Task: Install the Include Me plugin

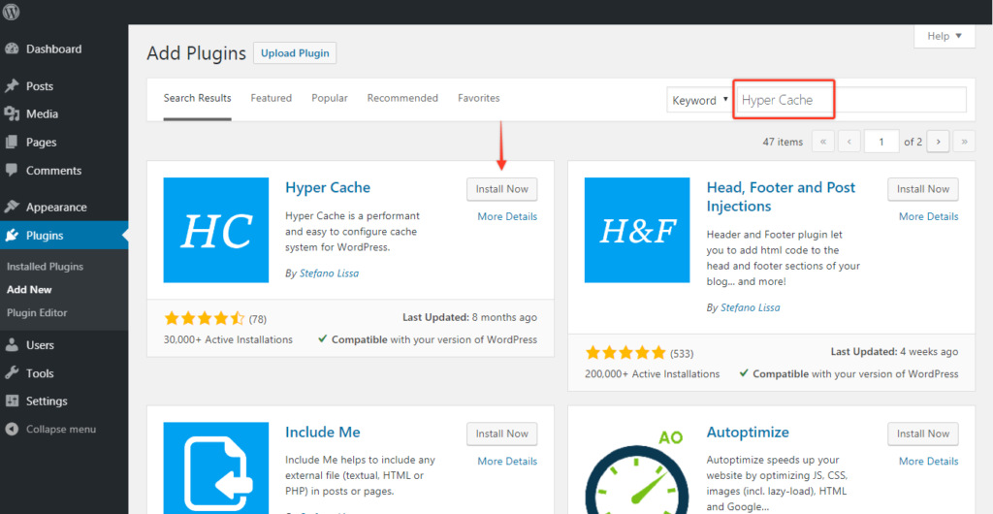Action: click(x=502, y=434)
